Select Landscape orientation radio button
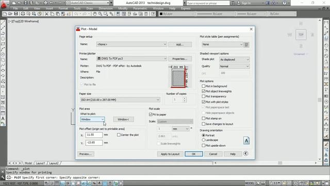Image resolution: width=330 pixels, height=186 pixels. [x=203, y=140]
